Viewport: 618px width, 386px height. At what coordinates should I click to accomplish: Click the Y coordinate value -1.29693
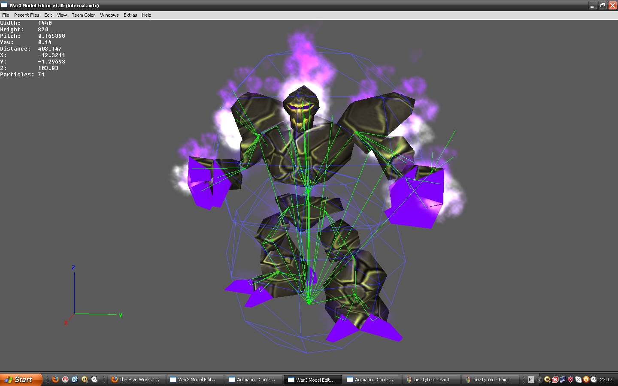(x=51, y=62)
